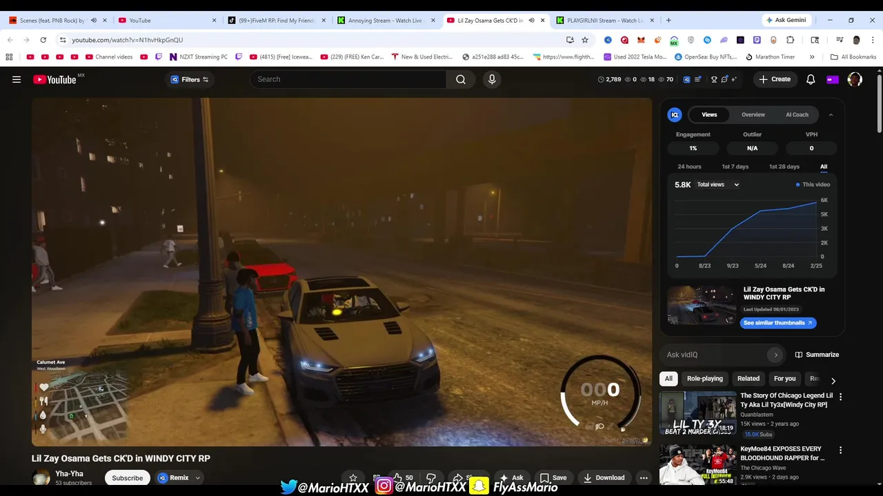Open the All Bookmarks folder

click(853, 56)
